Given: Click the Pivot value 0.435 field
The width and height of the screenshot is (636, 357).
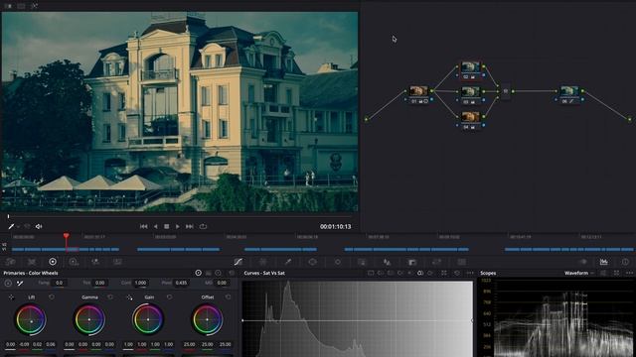Looking at the screenshot, I should point(181,283).
